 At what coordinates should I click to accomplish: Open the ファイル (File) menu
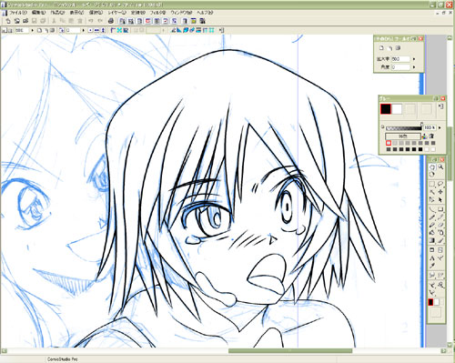coord(17,13)
